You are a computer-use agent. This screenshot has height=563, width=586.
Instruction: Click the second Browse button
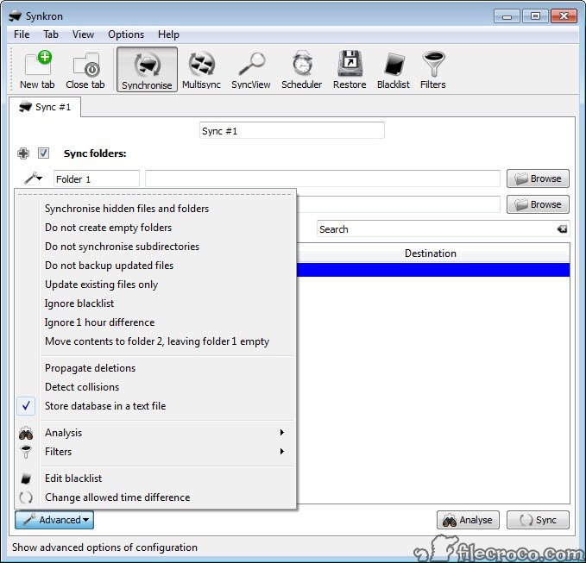point(538,204)
